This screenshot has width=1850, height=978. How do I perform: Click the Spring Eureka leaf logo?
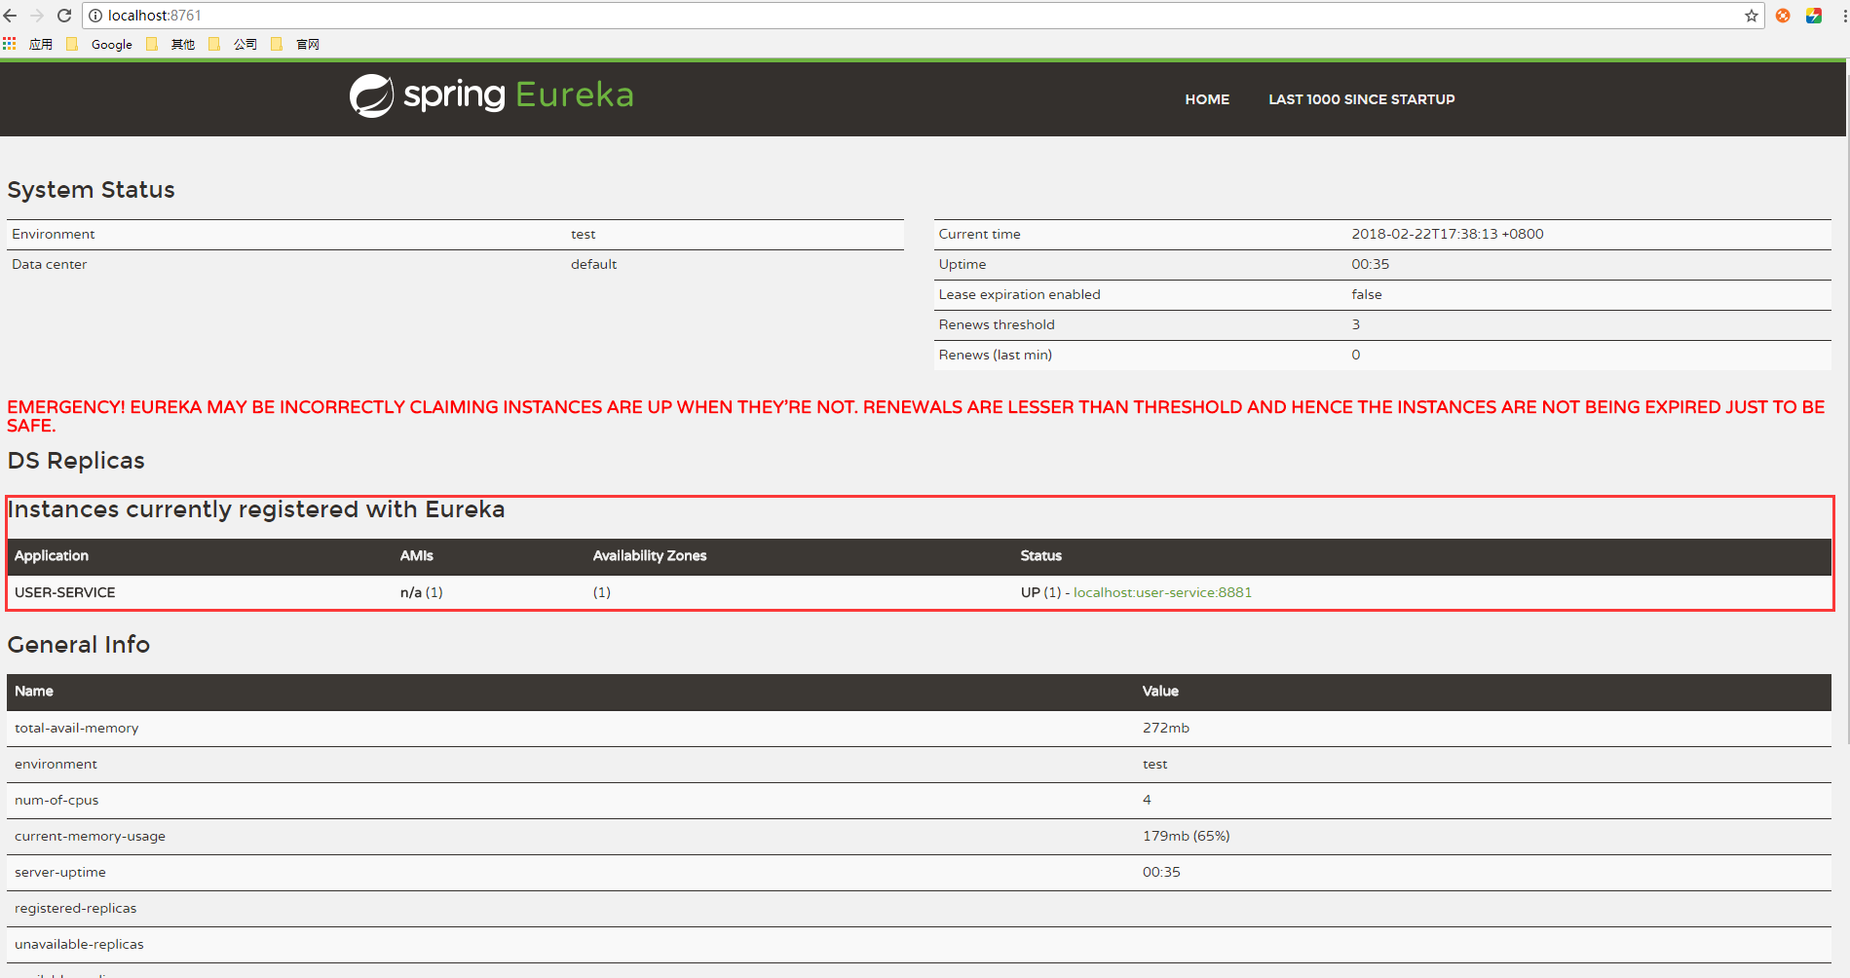[x=371, y=95]
